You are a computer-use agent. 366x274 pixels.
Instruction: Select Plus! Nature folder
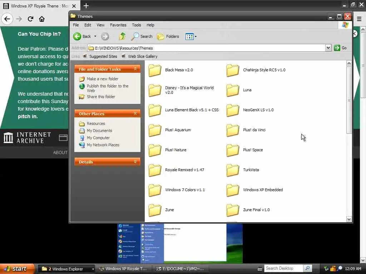(167, 150)
